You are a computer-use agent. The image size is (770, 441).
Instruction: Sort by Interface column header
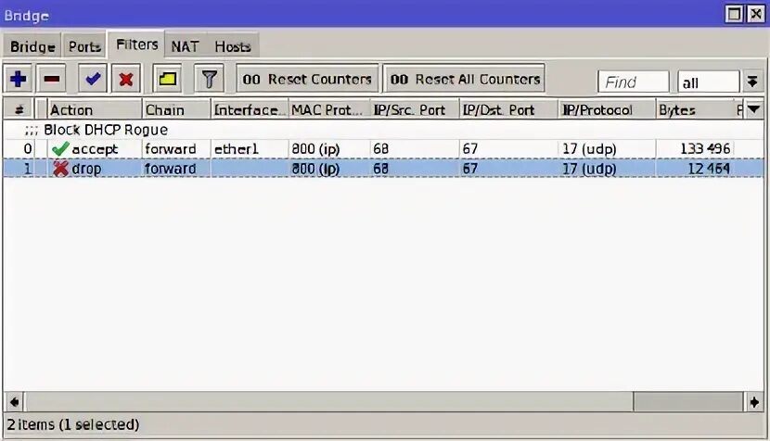click(x=250, y=109)
